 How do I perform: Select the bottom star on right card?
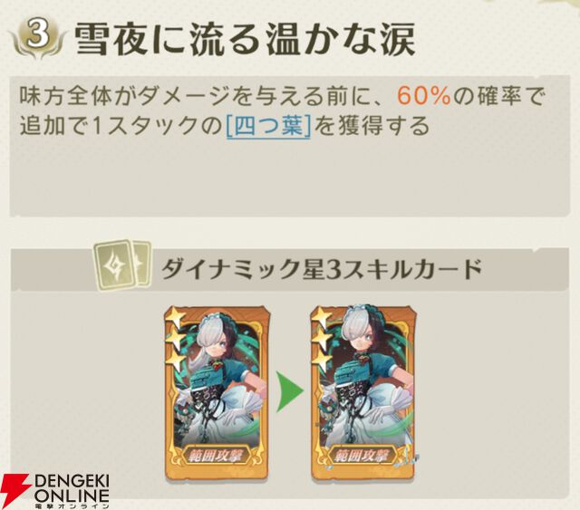[322, 360]
